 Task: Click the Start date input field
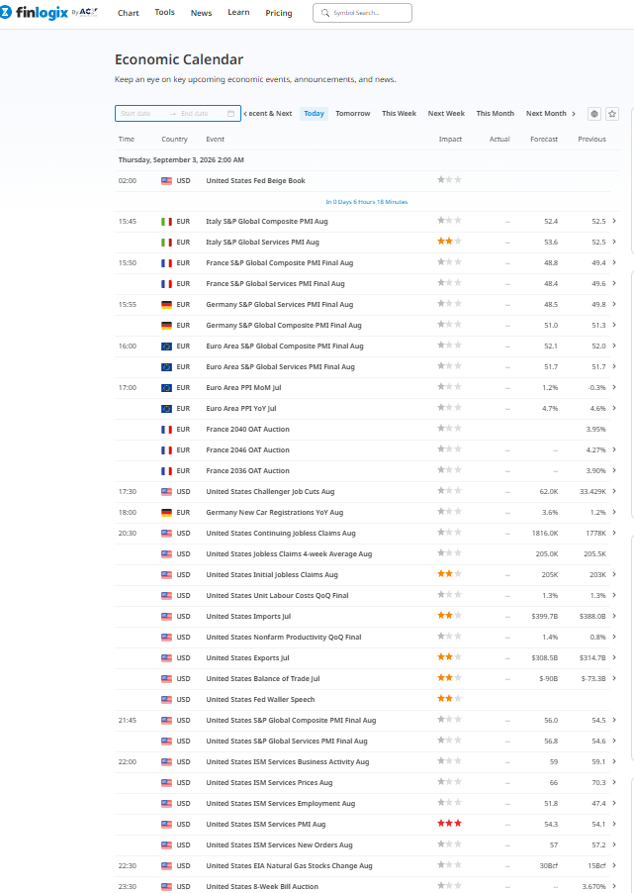(142, 113)
